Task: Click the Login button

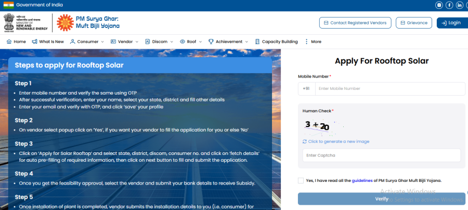Action: pyautogui.click(x=452, y=23)
